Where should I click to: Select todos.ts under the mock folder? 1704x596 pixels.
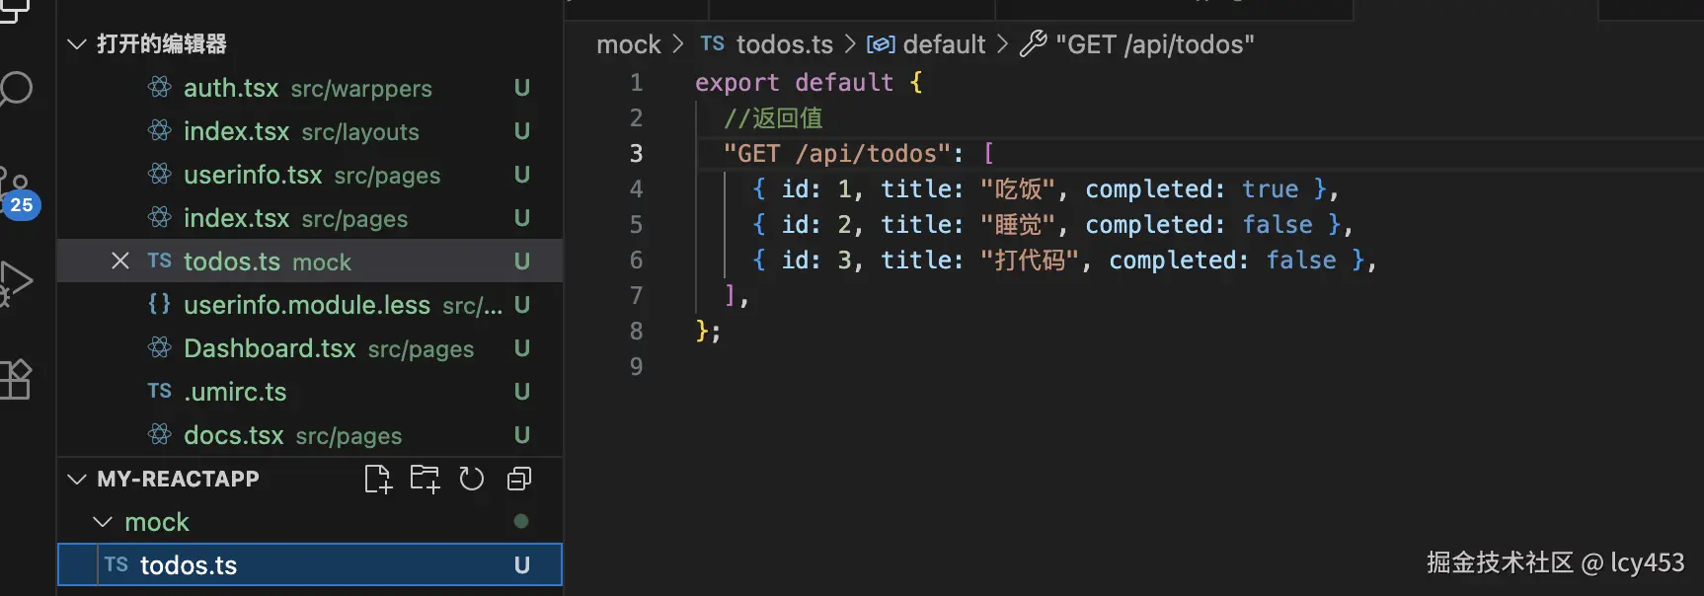310,564
